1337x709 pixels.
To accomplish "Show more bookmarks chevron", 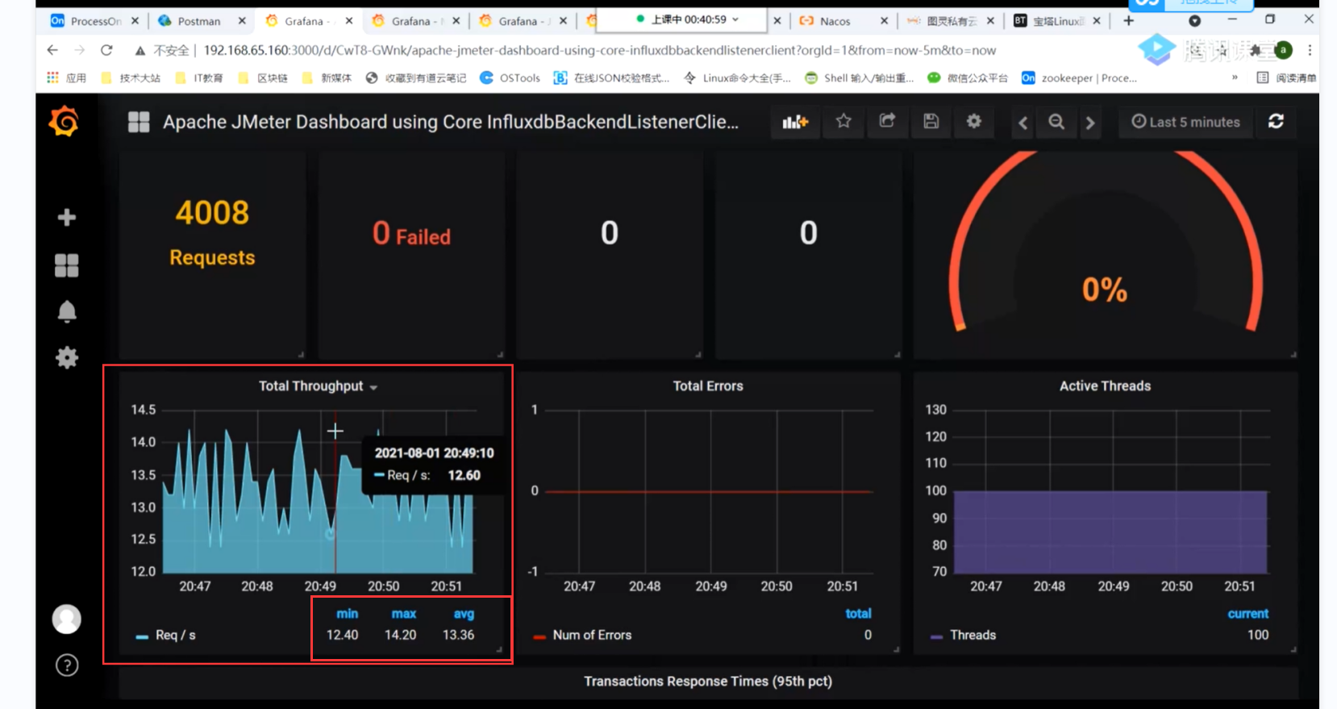I will tap(1235, 78).
